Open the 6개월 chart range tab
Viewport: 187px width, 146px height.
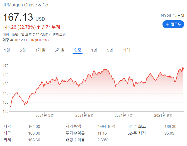[59, 50]
